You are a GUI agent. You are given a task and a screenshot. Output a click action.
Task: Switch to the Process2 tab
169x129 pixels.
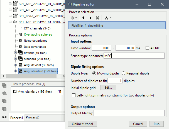click(x=32, y=117)
